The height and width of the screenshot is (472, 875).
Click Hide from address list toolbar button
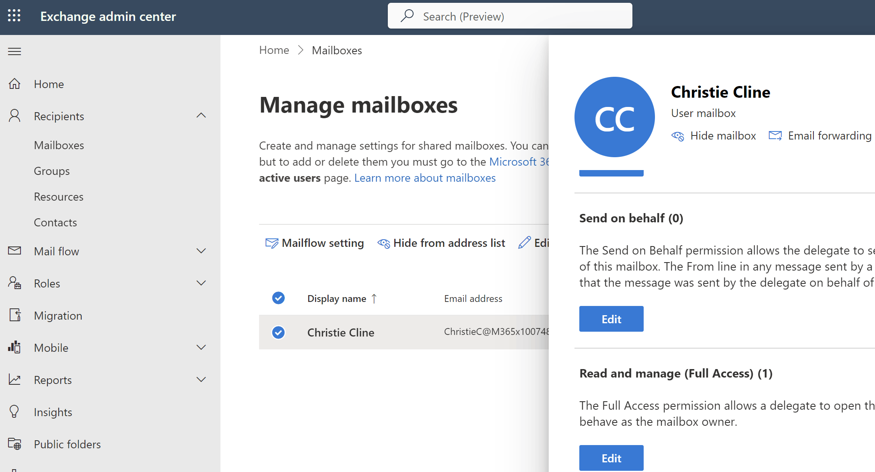(x=441, y=243)
